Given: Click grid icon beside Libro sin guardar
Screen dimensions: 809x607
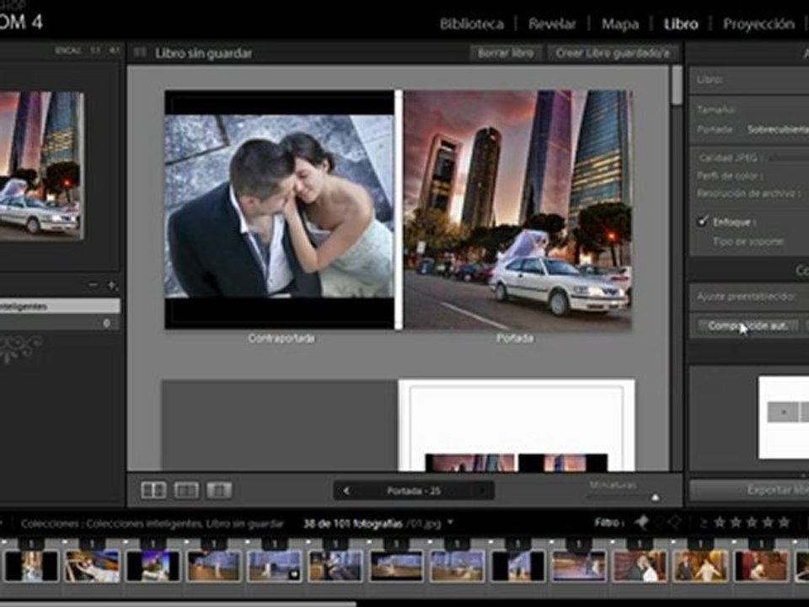Looking at the screenshot, I should (139, 52).
